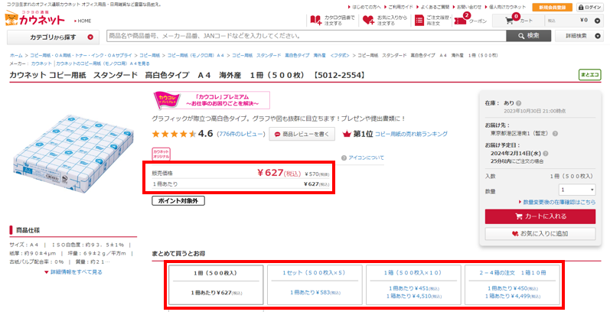Click カウコレ プレミアム banner

pos(212,100)
